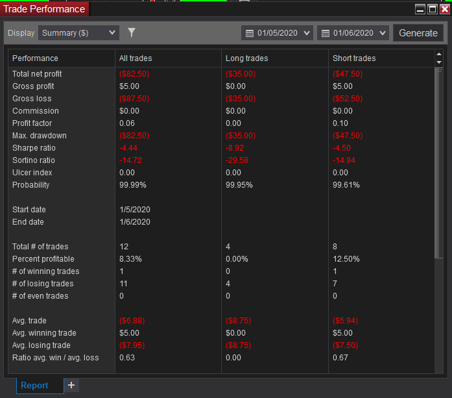Screen dimensions: 452x398
Task: Select the Sharpe ratio row label
Action: pyautogui.click(x=34, y=148)
